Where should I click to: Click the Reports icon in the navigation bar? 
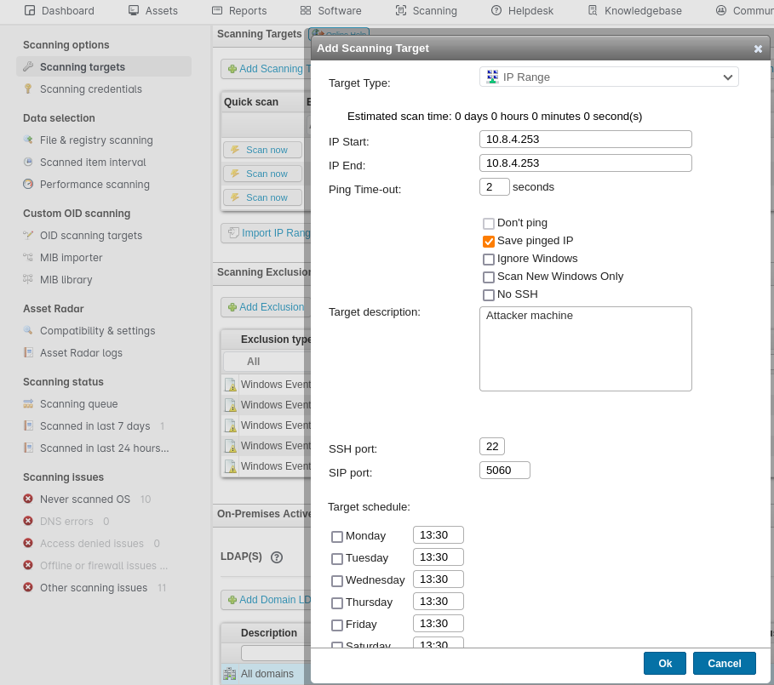[217, 10]
